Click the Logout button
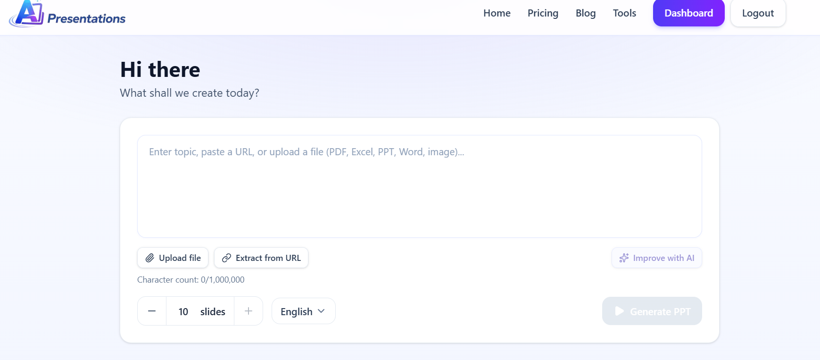This screenshot has height=360, width=820. [x=758, y=13]
